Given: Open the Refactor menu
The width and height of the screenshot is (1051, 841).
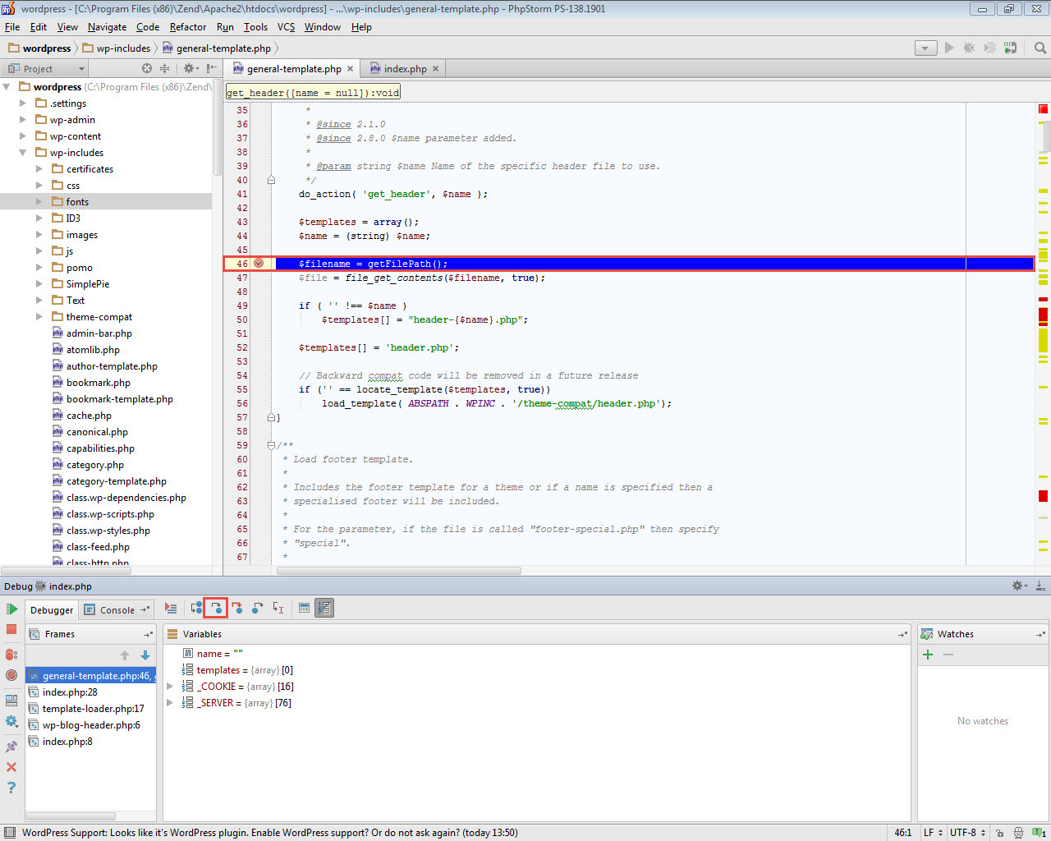Looking at the screenshot, I should click(188, 27).
